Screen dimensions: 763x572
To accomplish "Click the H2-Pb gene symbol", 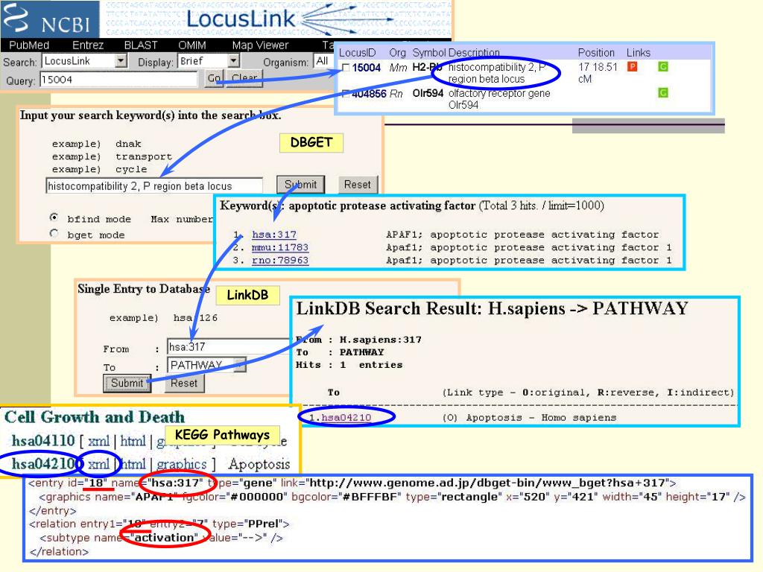I will point(427,67).
